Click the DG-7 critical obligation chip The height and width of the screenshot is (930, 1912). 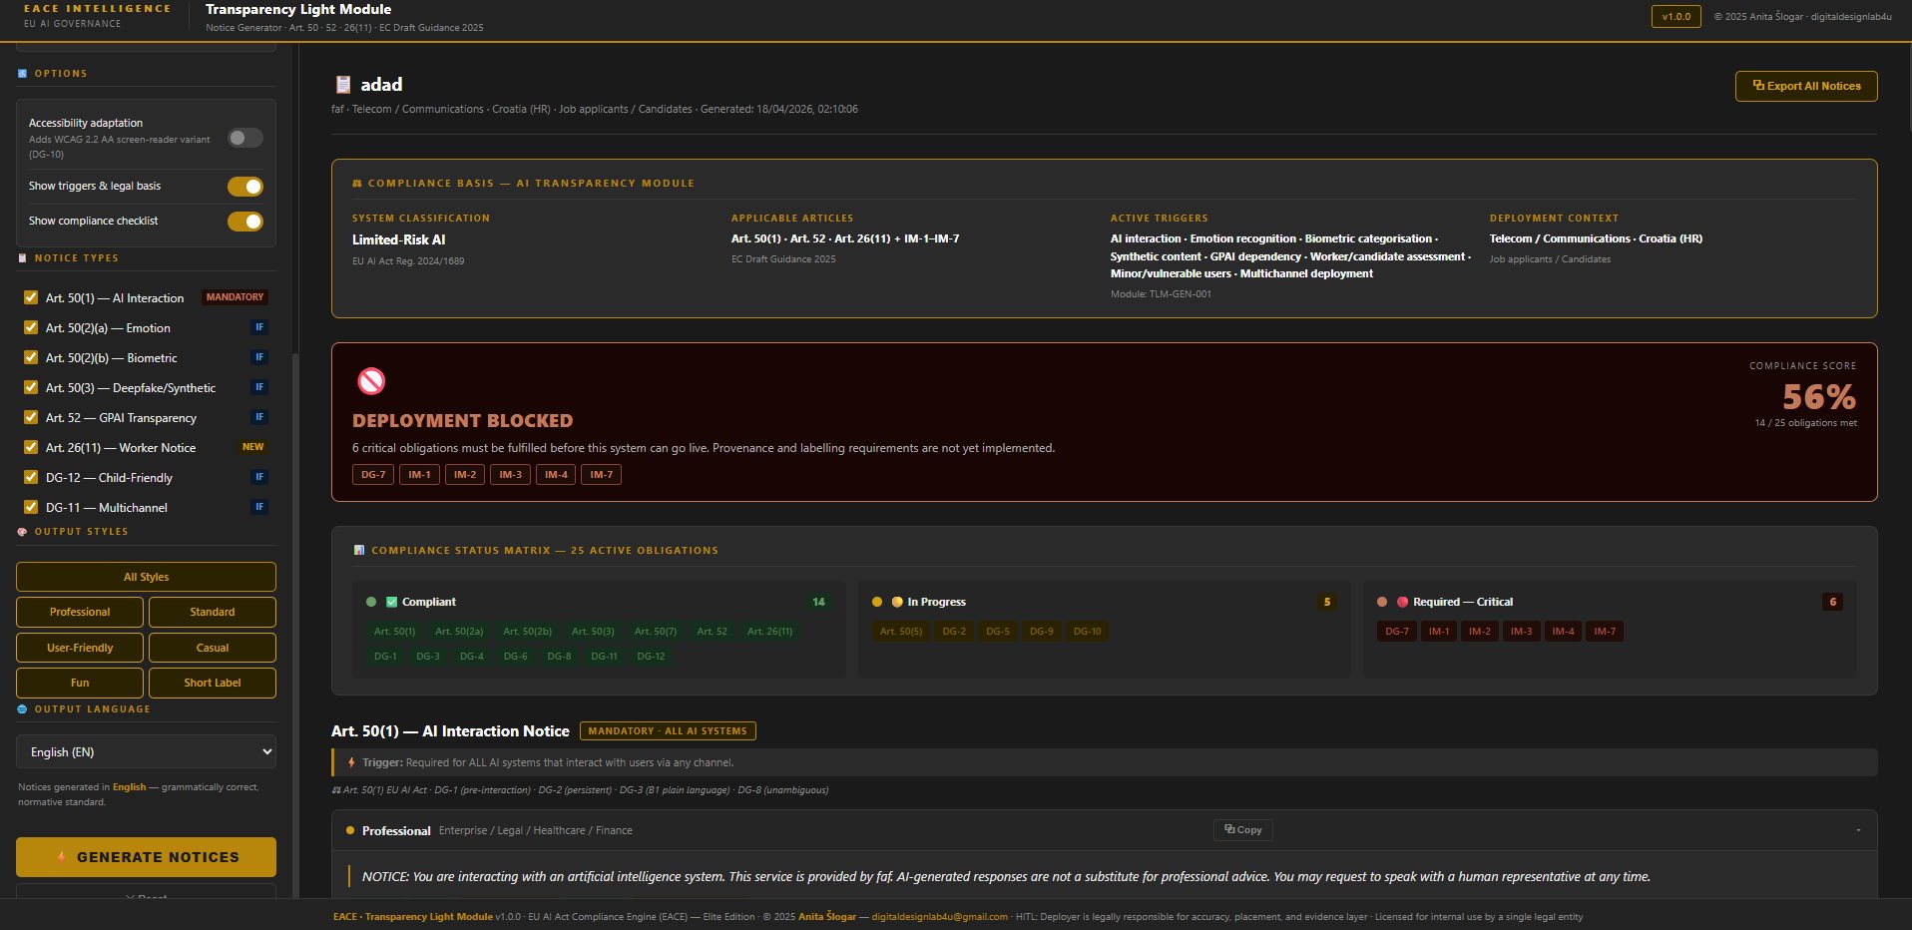tap(1397, 631)
